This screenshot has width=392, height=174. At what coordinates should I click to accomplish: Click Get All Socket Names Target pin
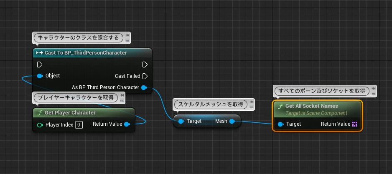click(x=281, y=124)
